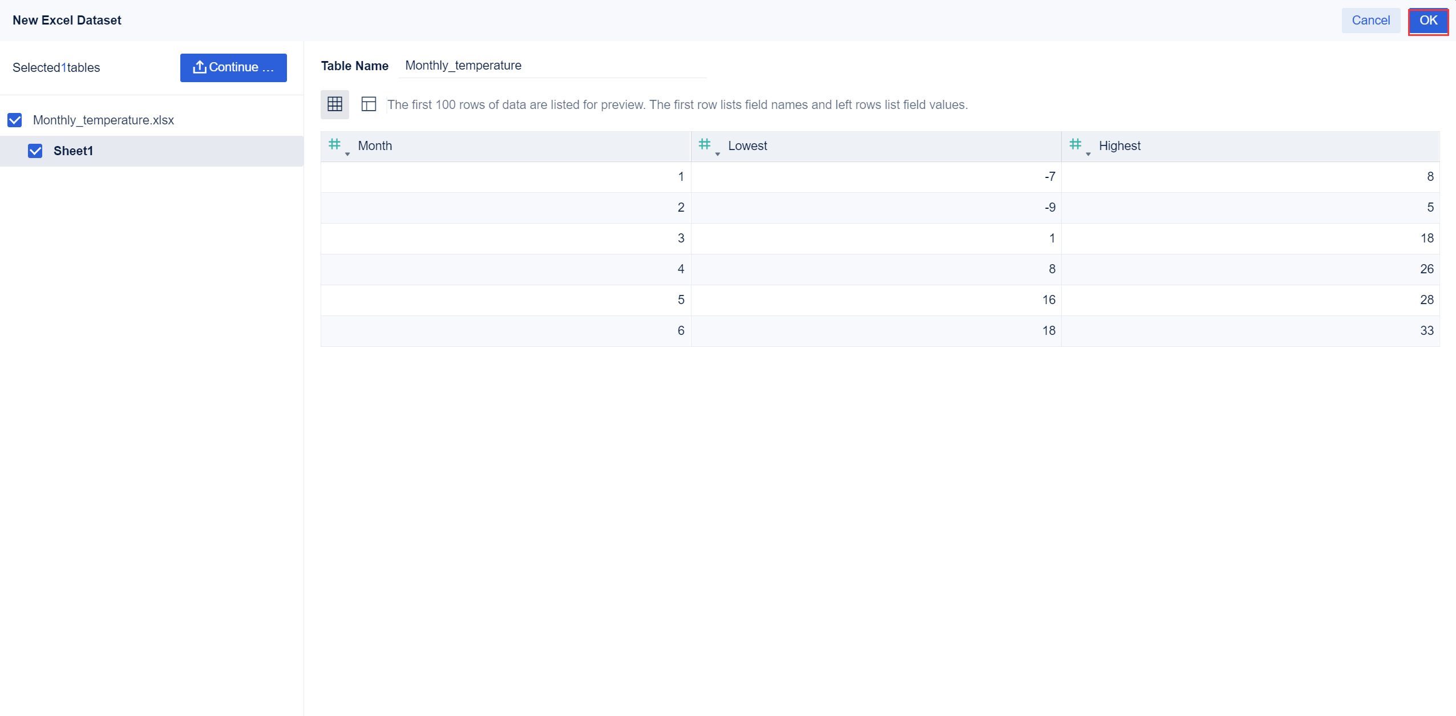
Task: Click the Month column header
Action: [x=375, y=146]
